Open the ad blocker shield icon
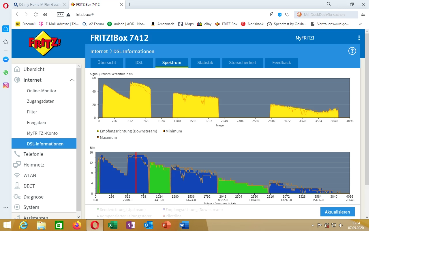Viewport: 443px width, 277px height. [x=280, y=14]
